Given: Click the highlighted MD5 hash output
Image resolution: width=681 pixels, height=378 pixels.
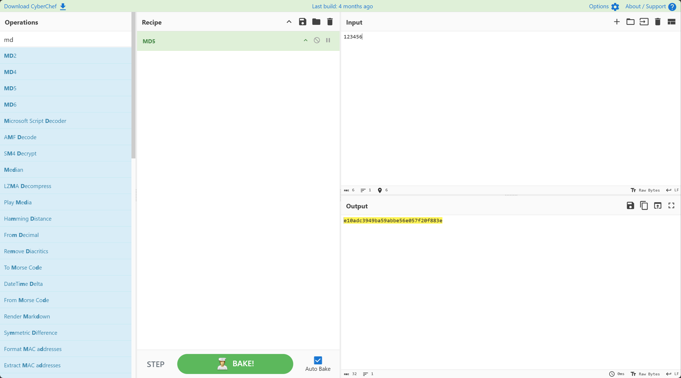Looking at the screenshot, I should point(393,220).
